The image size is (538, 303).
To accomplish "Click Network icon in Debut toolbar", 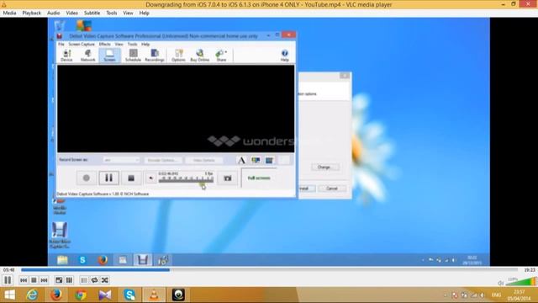I will [x=87, y=56].
